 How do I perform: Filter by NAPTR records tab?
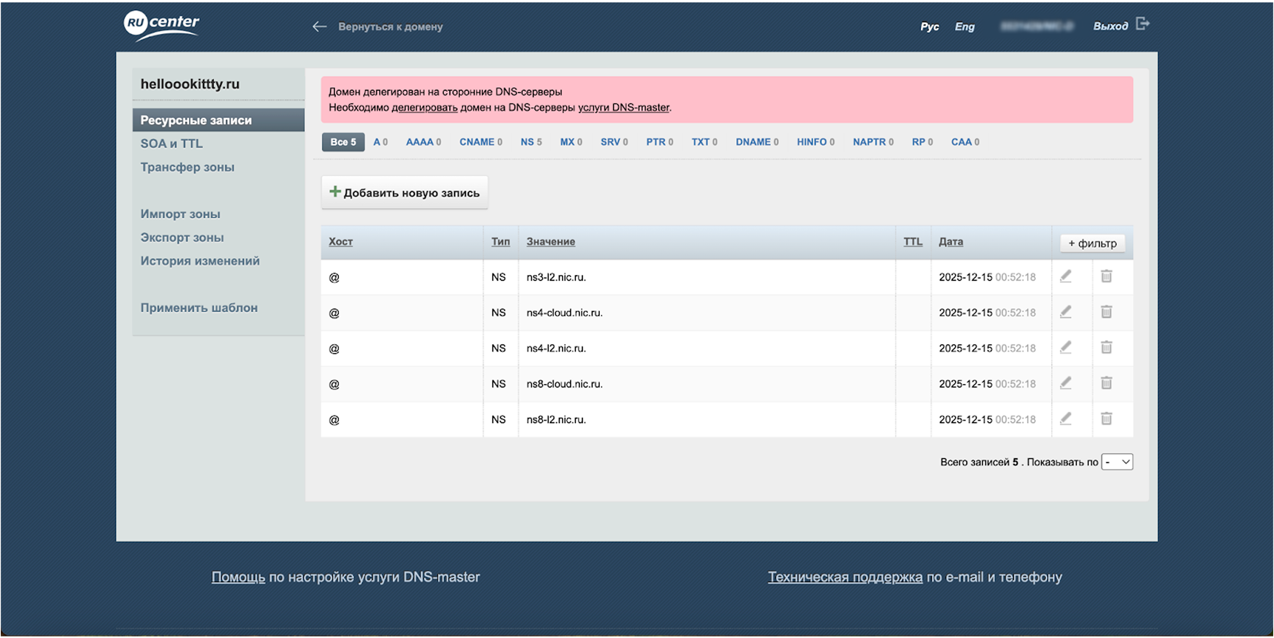pos(874,142)
